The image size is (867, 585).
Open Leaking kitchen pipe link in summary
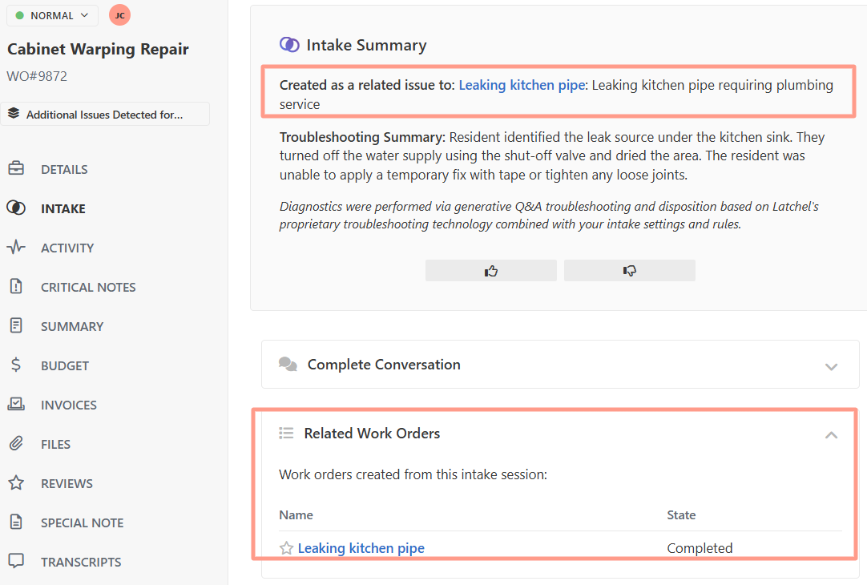tap(522, 85)
